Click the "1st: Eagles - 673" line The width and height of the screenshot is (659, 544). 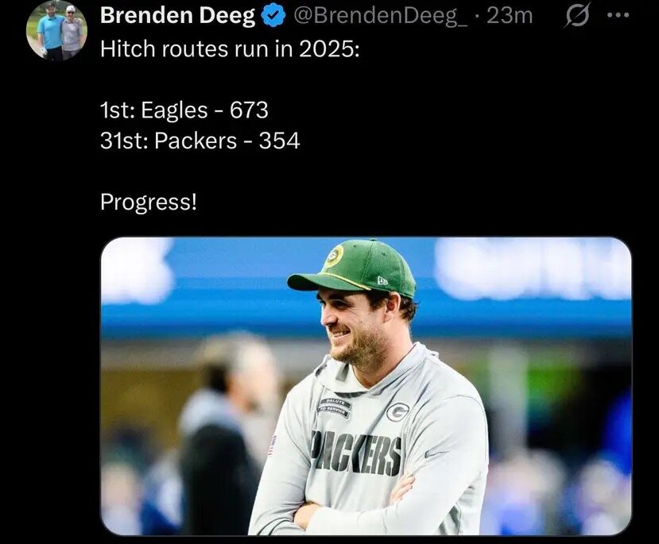pyautogui.click(x=184, y=110)
